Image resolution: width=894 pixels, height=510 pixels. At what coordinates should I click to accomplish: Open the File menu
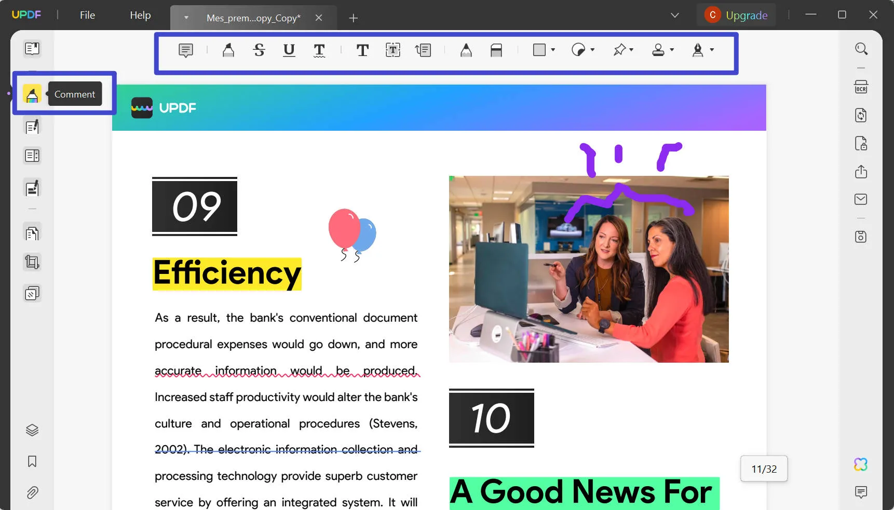pos(87,15)
